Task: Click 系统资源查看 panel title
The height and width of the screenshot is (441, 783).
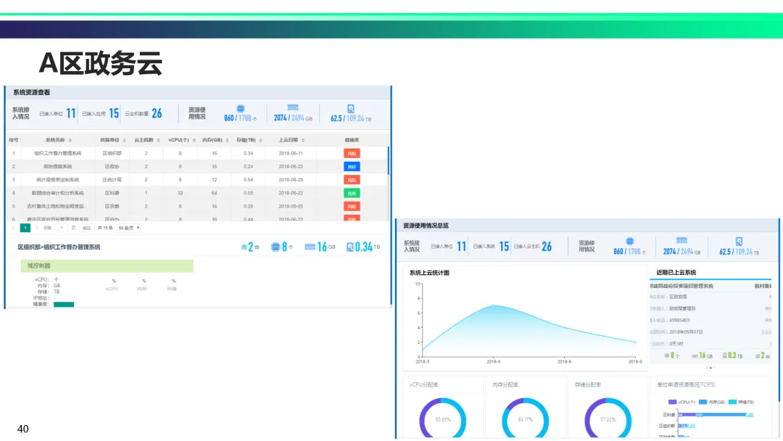Action: (x=31, y=92)
